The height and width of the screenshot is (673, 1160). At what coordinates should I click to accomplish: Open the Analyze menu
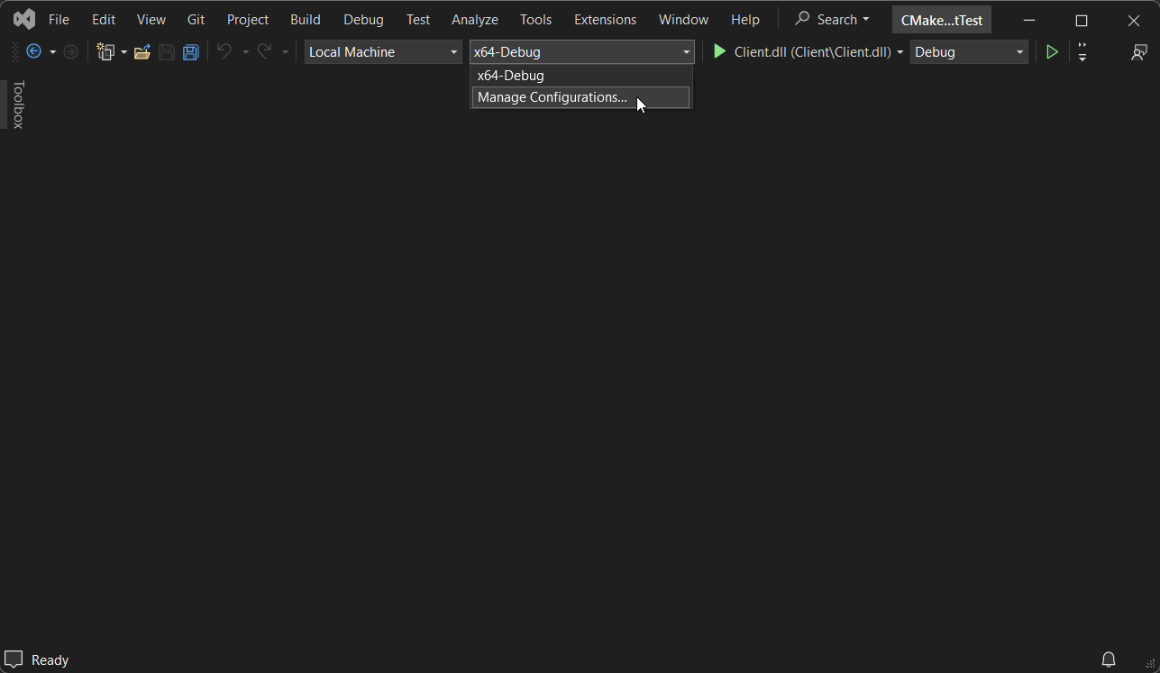point(475,19)
